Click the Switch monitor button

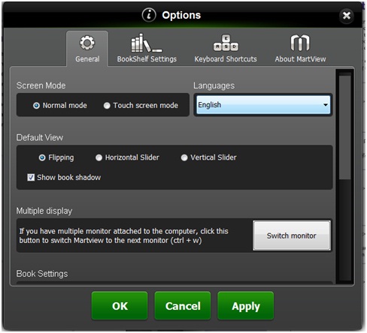click(x=292, y=235)
